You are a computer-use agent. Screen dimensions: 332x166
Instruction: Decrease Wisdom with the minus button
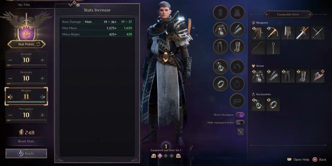point(10,97)
